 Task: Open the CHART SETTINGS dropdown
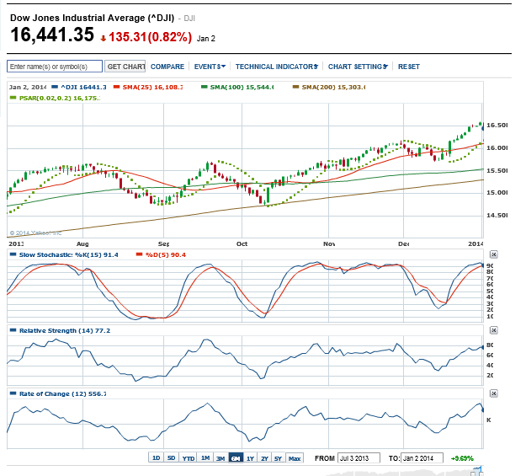(358, 67)
